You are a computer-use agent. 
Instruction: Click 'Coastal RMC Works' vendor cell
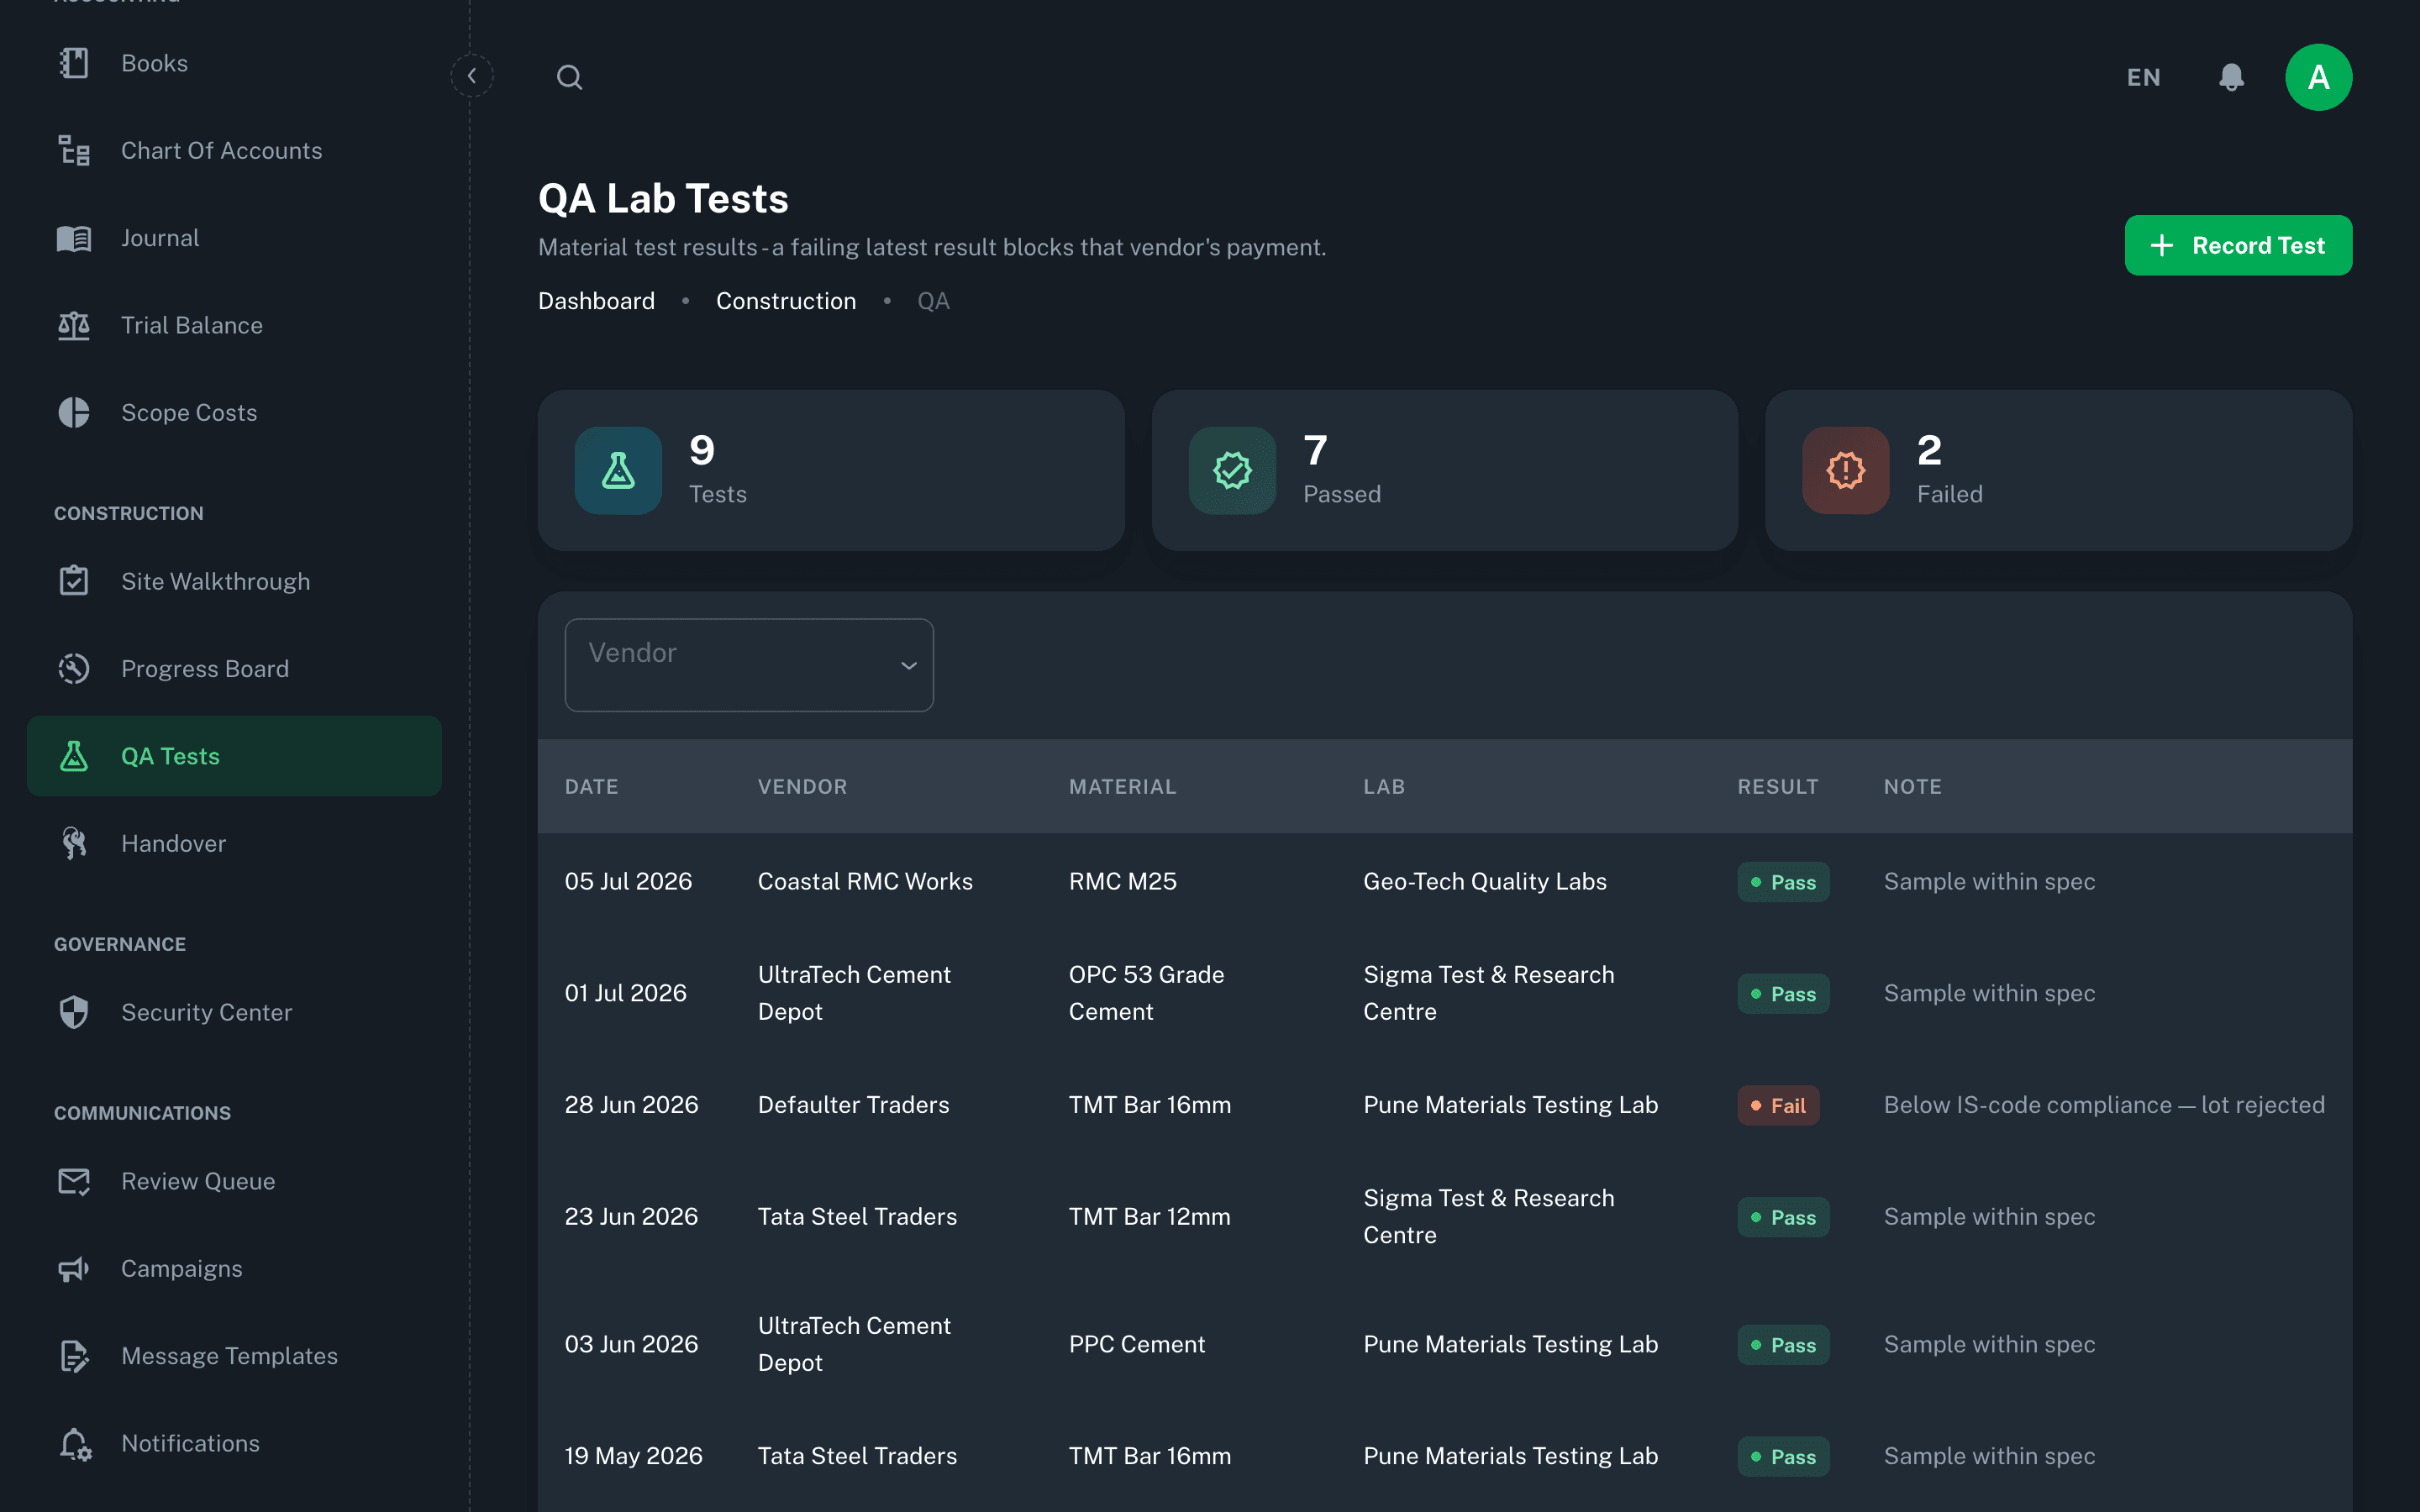click(x=865, y=881)
